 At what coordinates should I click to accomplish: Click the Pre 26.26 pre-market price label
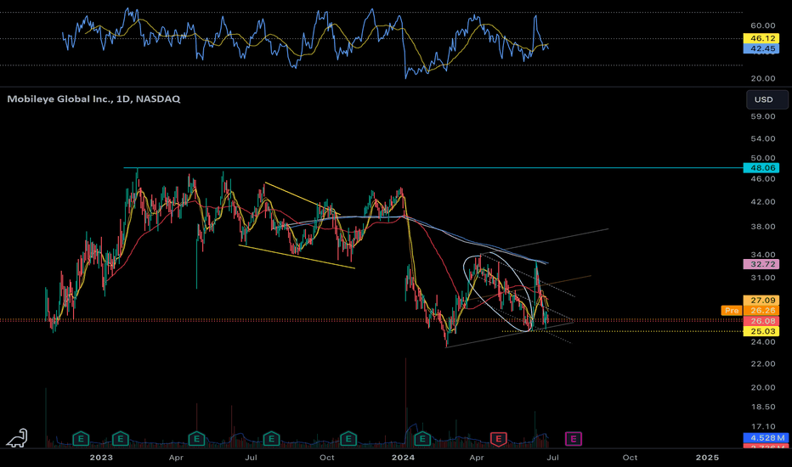750,311
